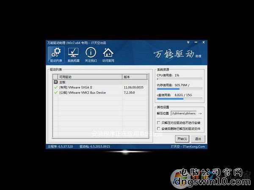Screen dimensions: 254x190
Task: Click the 开始(1) start button
Action: coord(182,139)
